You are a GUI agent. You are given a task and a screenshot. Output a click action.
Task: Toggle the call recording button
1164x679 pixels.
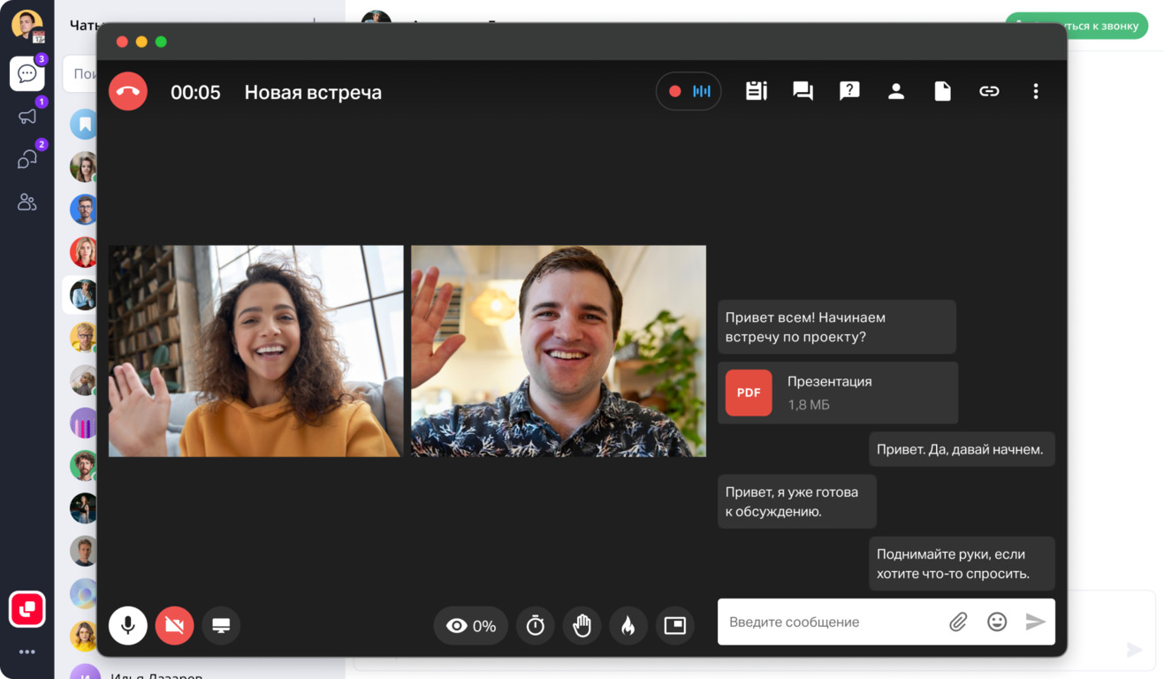[x=689, y=91]
